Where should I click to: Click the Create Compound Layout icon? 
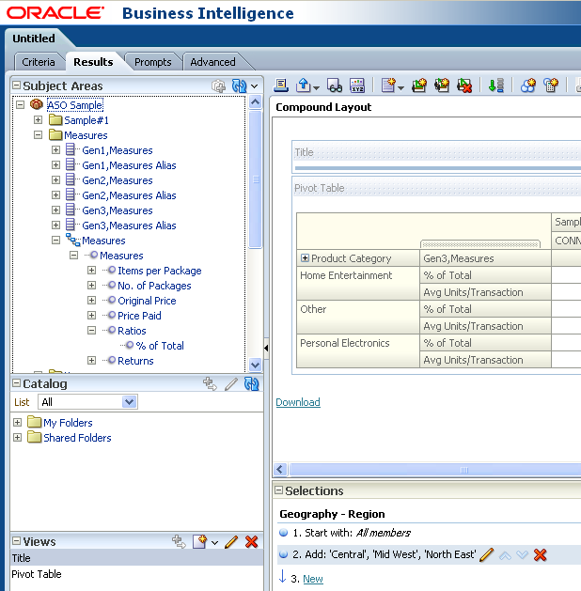(419, 86)
